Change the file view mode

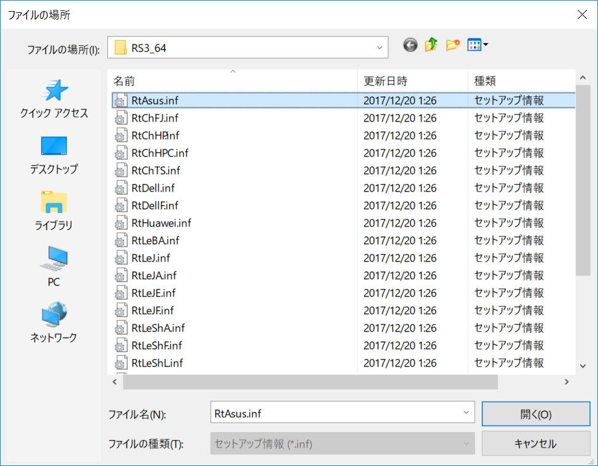(474, 45)
